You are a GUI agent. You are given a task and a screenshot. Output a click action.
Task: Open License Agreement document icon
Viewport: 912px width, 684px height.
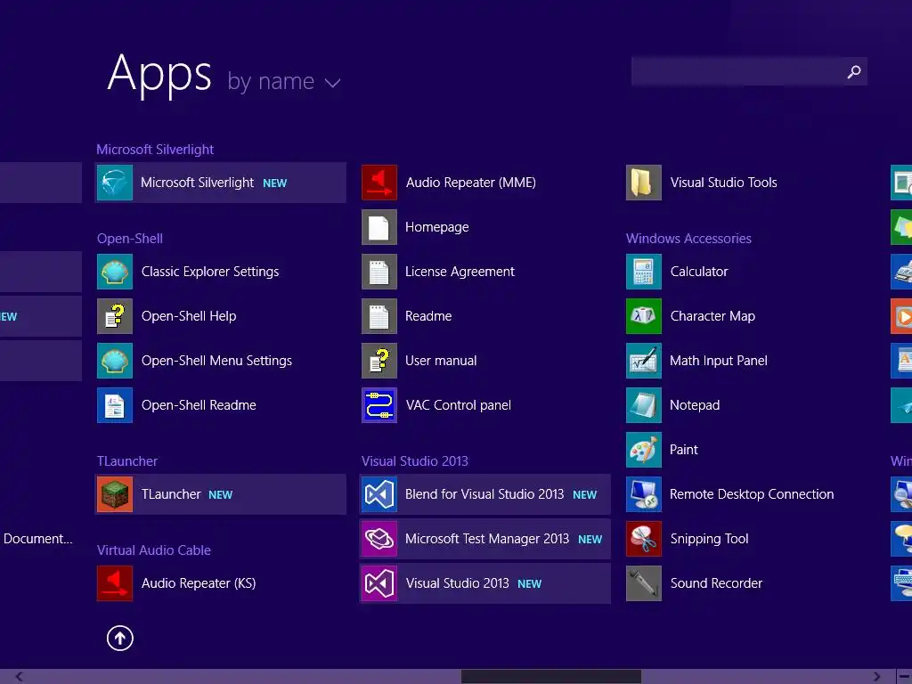coord(379,272)
